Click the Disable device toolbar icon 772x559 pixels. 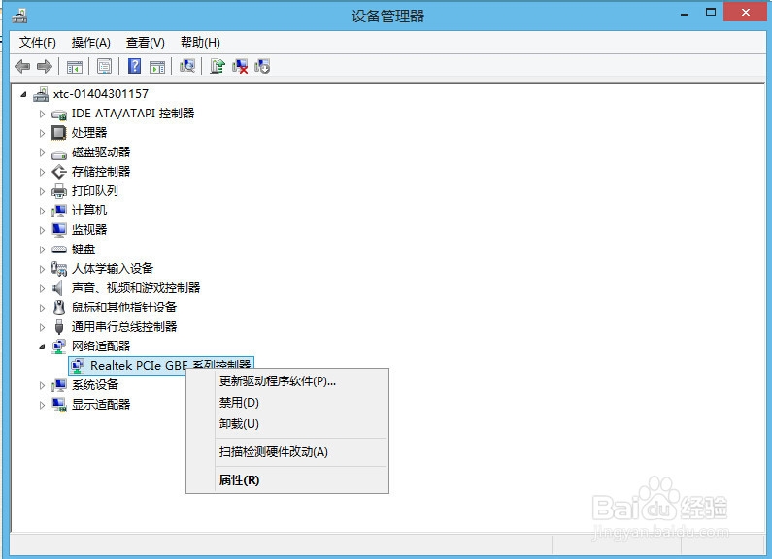click(262, 66)
